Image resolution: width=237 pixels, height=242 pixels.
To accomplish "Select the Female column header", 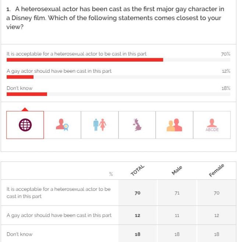I will click(x=216, y=171).
